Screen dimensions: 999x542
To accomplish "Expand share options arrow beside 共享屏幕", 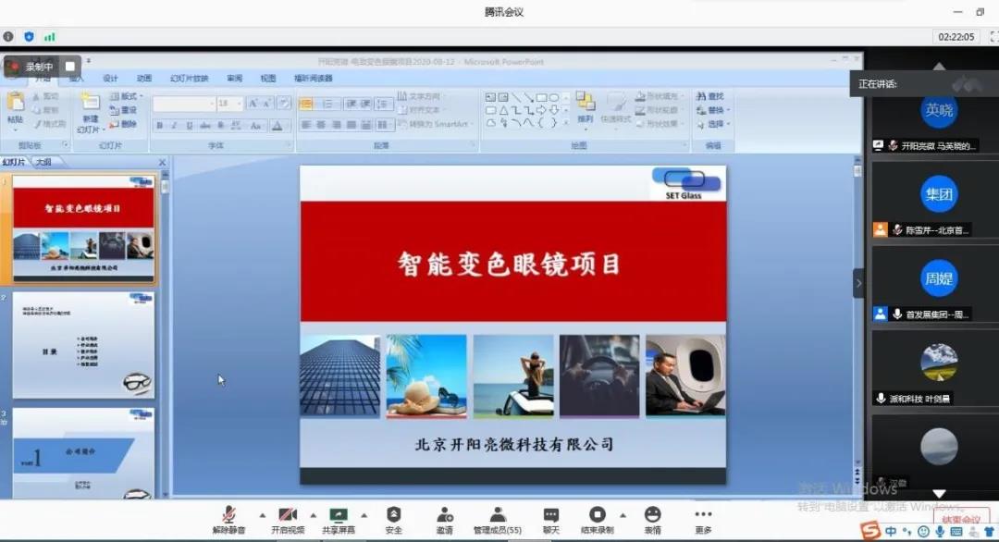I will [364, 515].
